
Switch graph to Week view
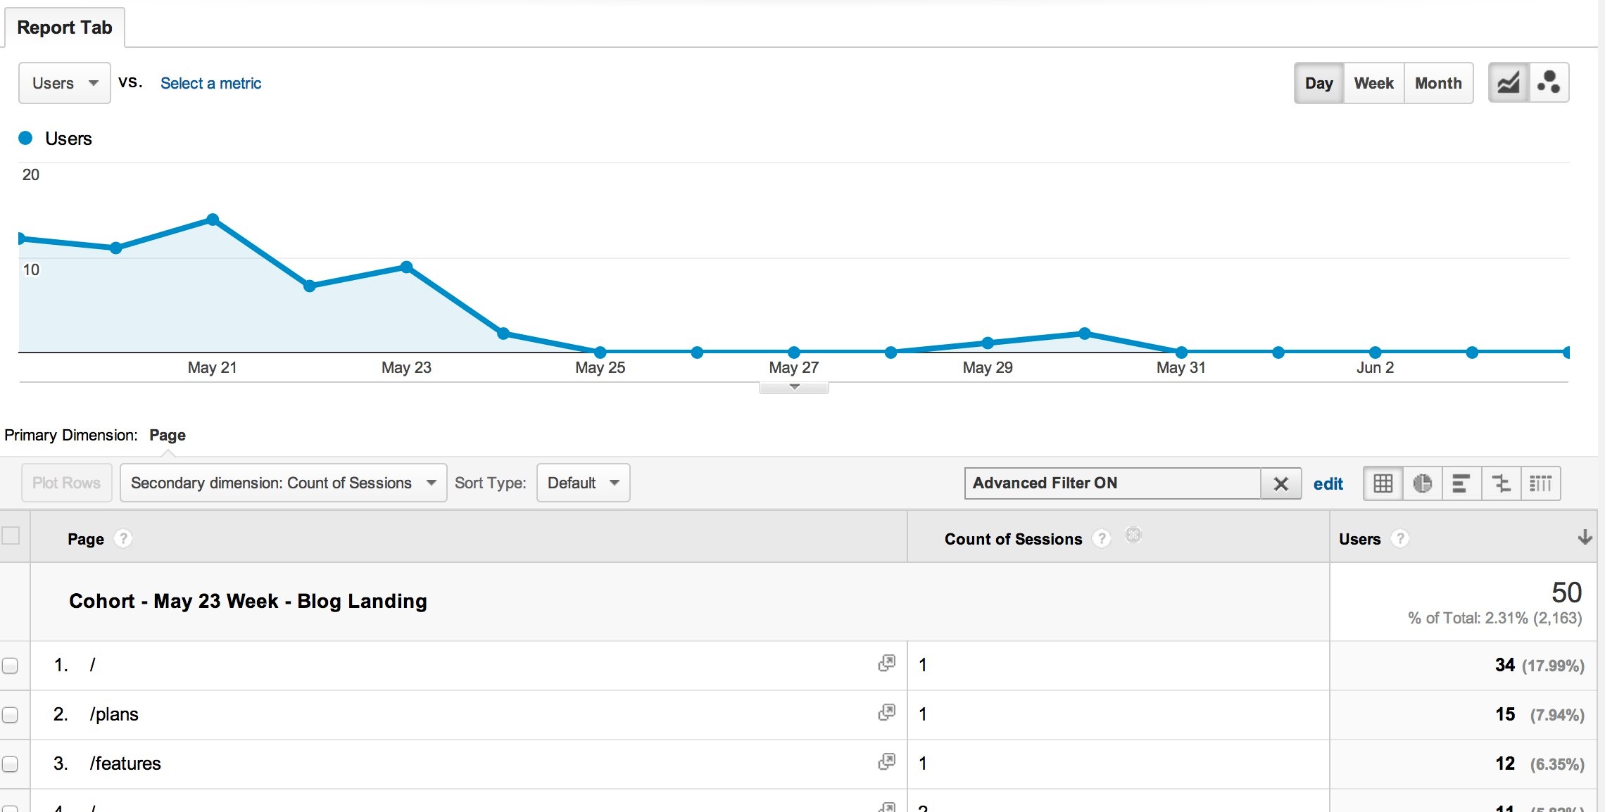coord(1373,83)
